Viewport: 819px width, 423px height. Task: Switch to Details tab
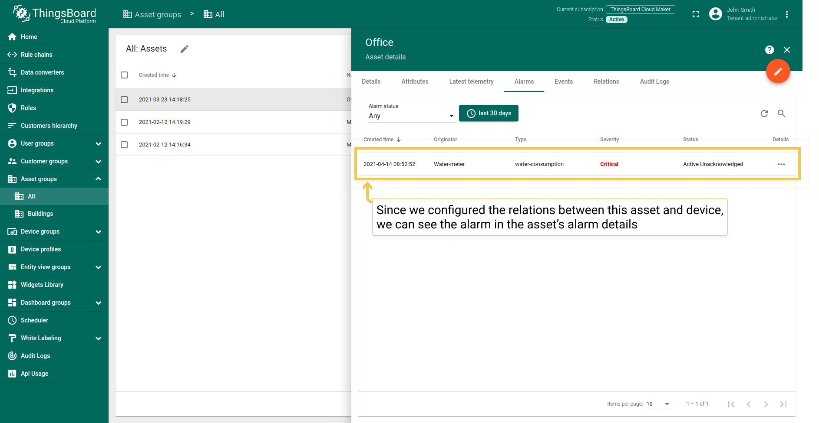pos(371,81)
